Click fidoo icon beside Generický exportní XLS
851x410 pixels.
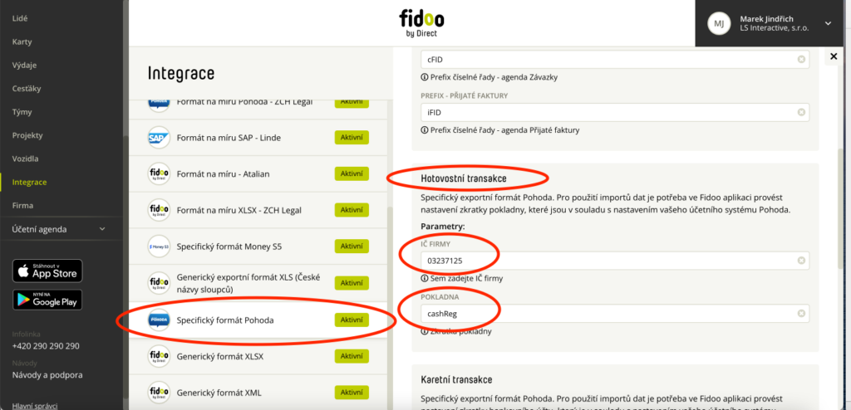tap(159, 283)
